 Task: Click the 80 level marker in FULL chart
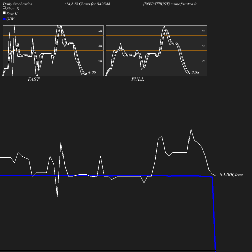[204, 31]
